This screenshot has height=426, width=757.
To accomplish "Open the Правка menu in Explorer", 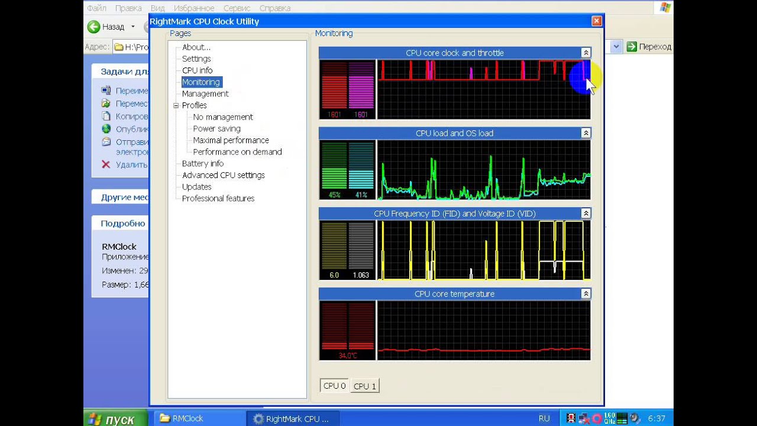I will click(128, 8).
